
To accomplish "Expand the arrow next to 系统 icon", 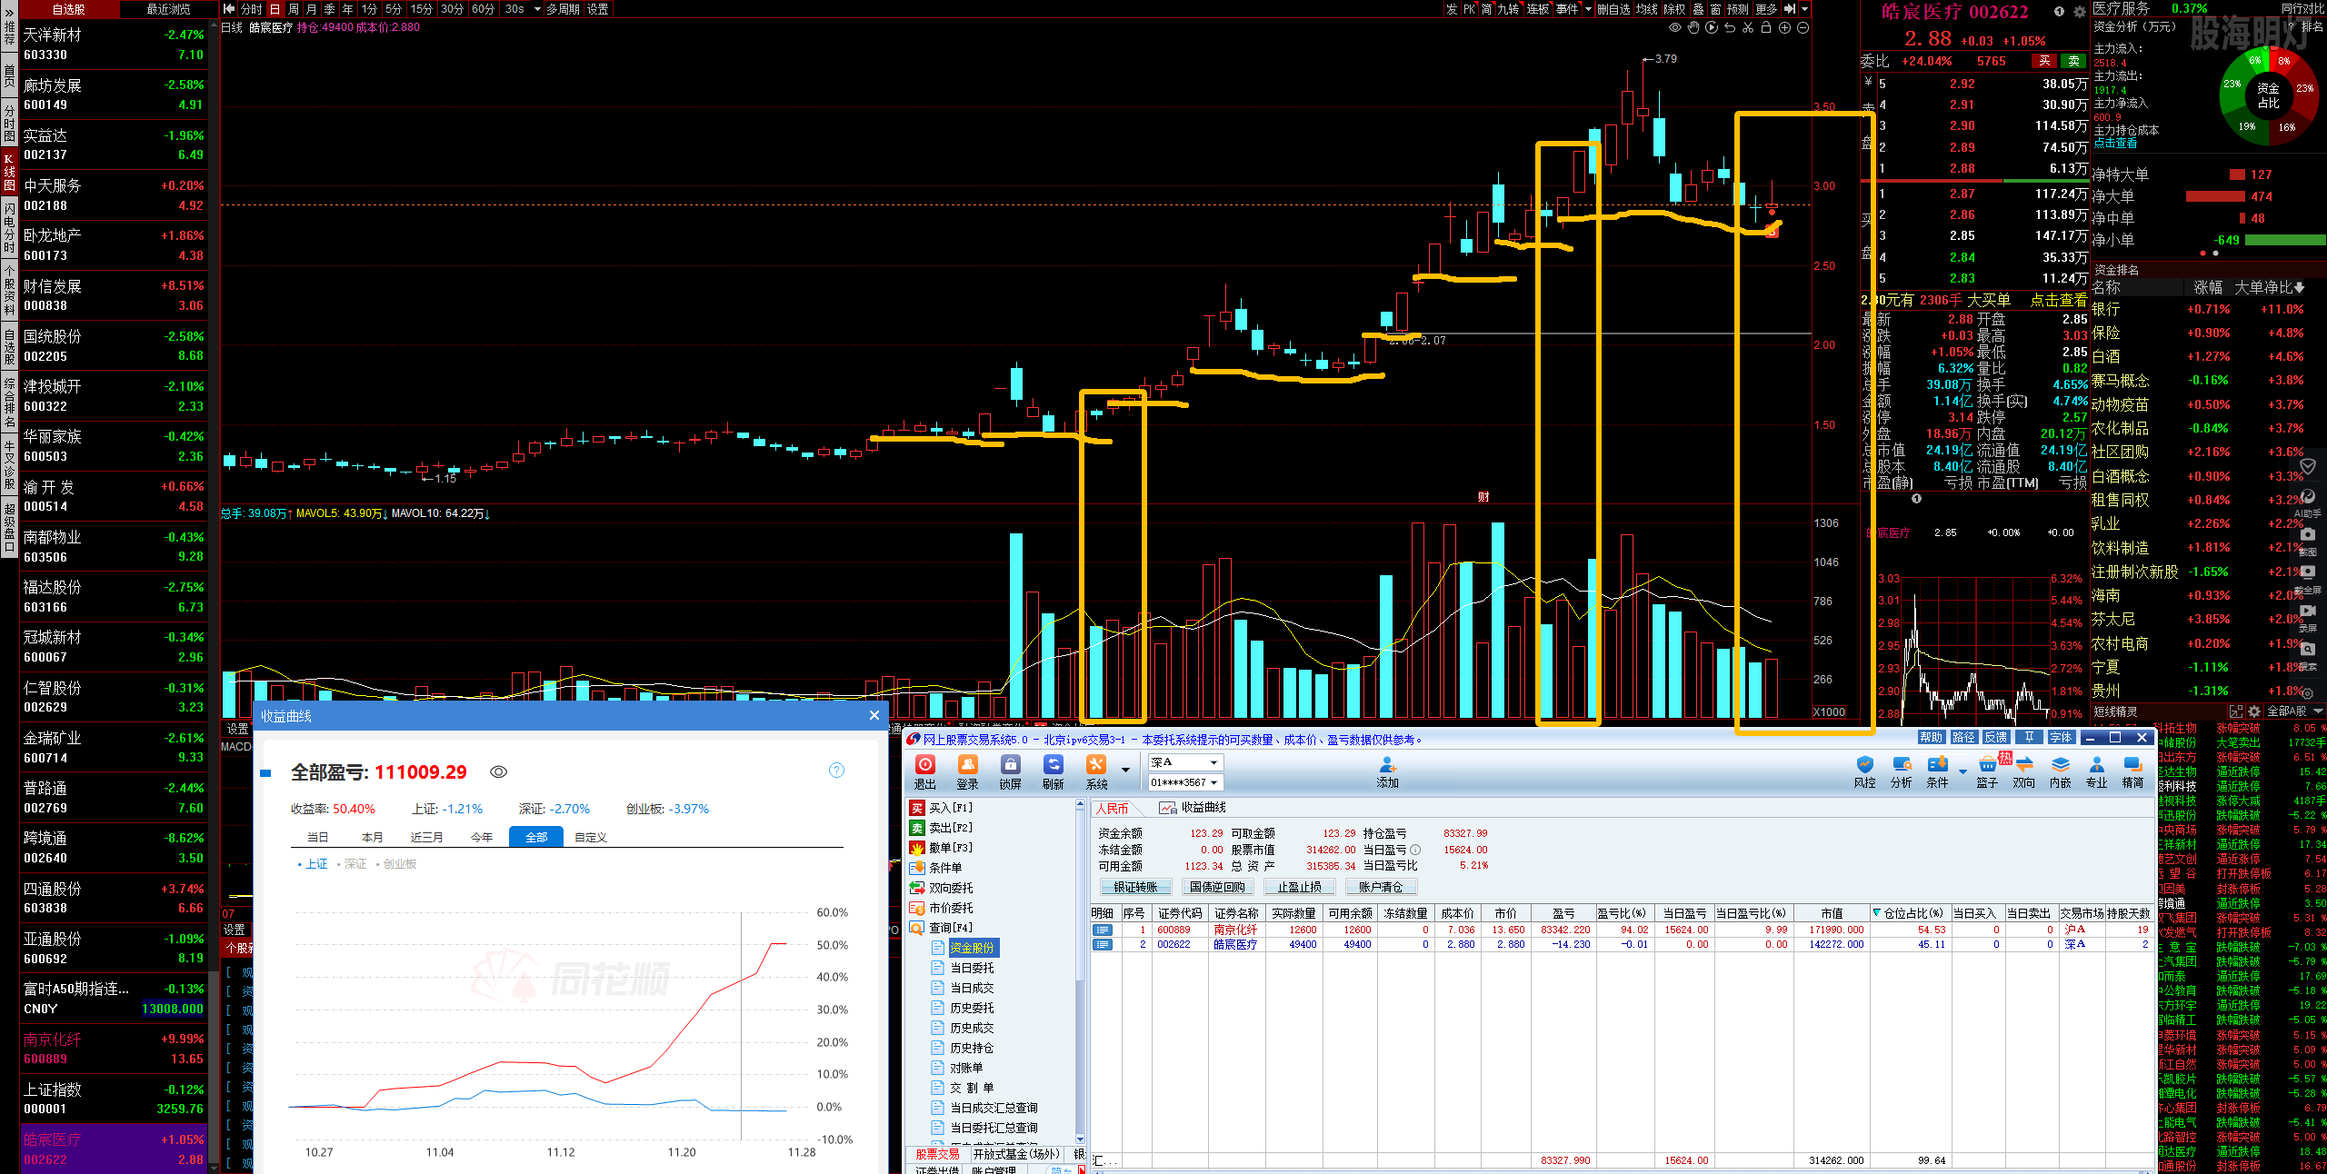I will coord(1125,770).
